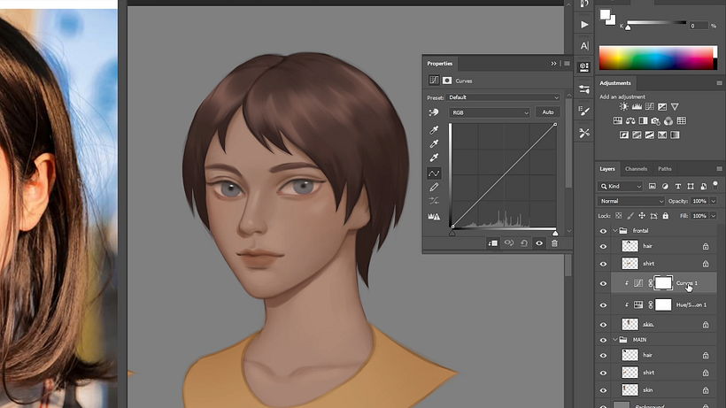This screenshot has width=726, height=408.
Task: Toggle layer filtering switch on or off
Action: 715,185
